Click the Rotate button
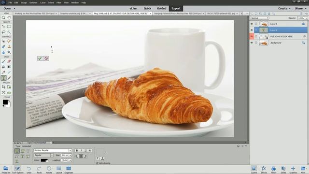Viewport: 309px width, 174px height. click(49, 170)
